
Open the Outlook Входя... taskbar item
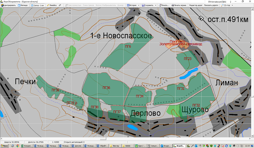(x=166, y=146)
